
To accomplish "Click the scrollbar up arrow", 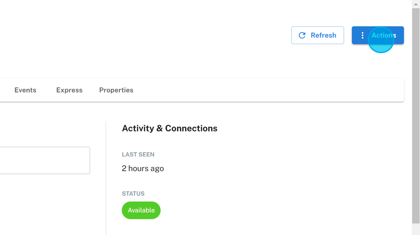I will 416,3.
